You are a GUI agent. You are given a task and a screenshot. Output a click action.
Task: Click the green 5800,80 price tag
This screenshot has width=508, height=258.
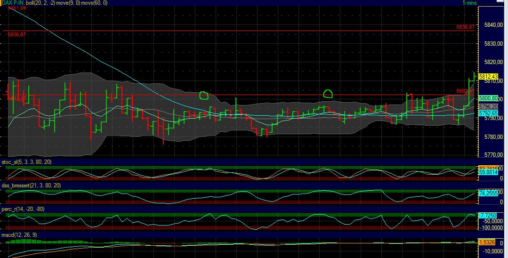(488, 98)
